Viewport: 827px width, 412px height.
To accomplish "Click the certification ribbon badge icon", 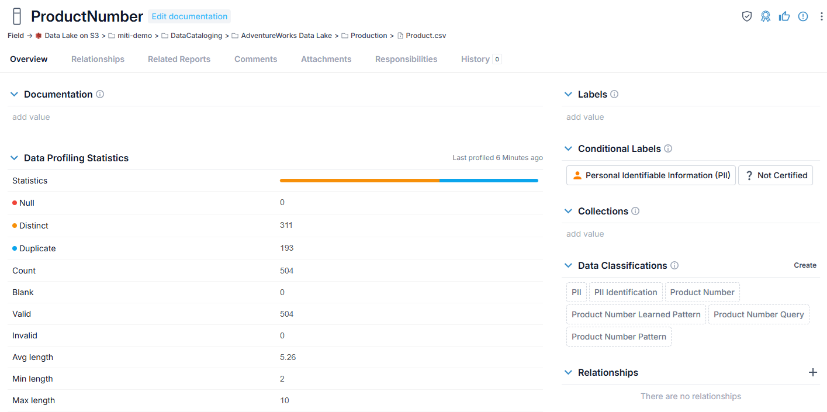I will (766, 16).
